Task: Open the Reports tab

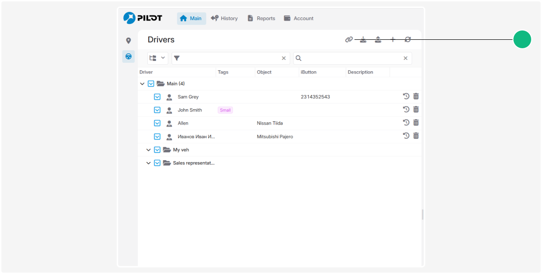Action: click(261, 19)
